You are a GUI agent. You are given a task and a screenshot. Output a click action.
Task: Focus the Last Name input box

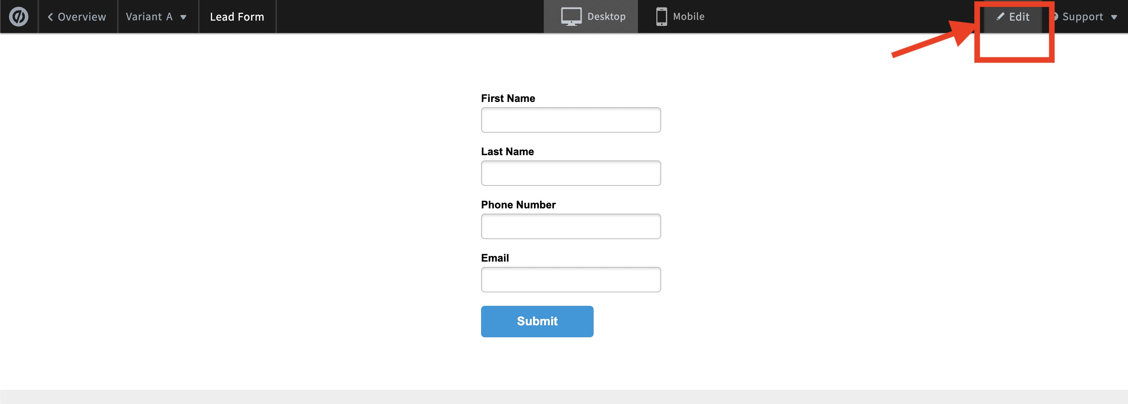(571, 173)
